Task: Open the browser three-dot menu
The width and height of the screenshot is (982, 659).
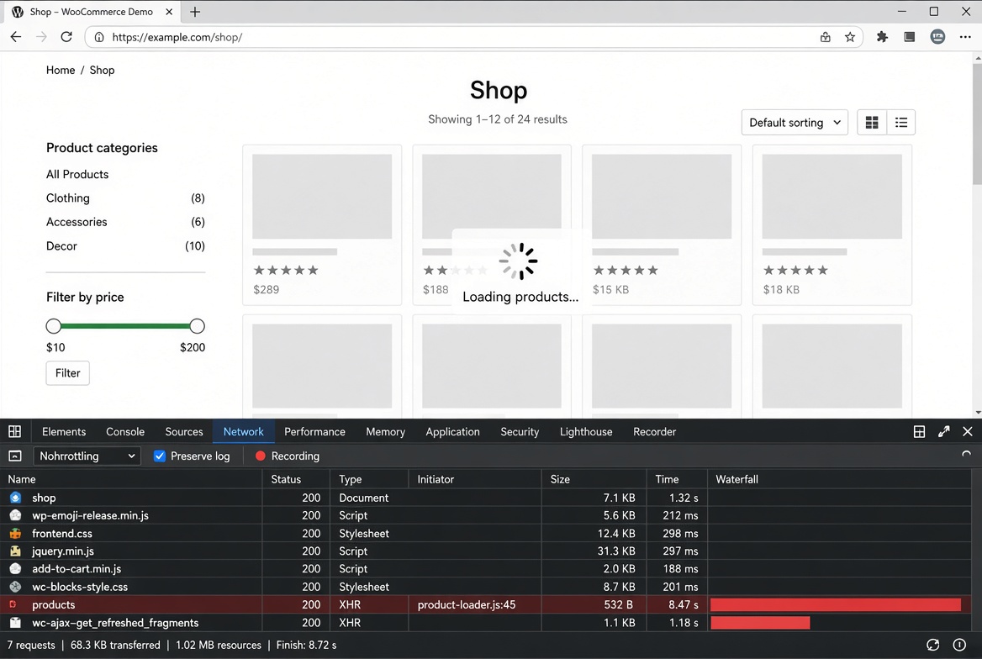Action: (x=965, y=37)
